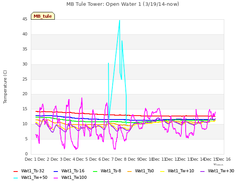247x185 pixels.
Task: Click the 15 y-axis tick label
Action: point(25,109)
